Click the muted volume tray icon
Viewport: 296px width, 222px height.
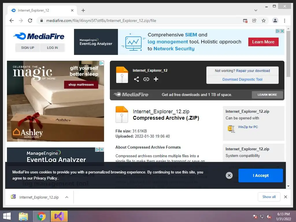(x=269, y=217)
